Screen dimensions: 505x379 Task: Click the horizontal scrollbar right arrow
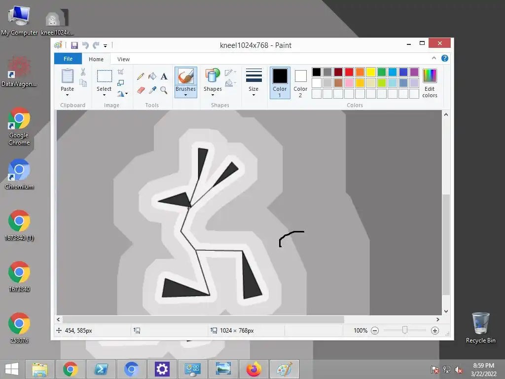pyautogui.click(x=438, y=319)
